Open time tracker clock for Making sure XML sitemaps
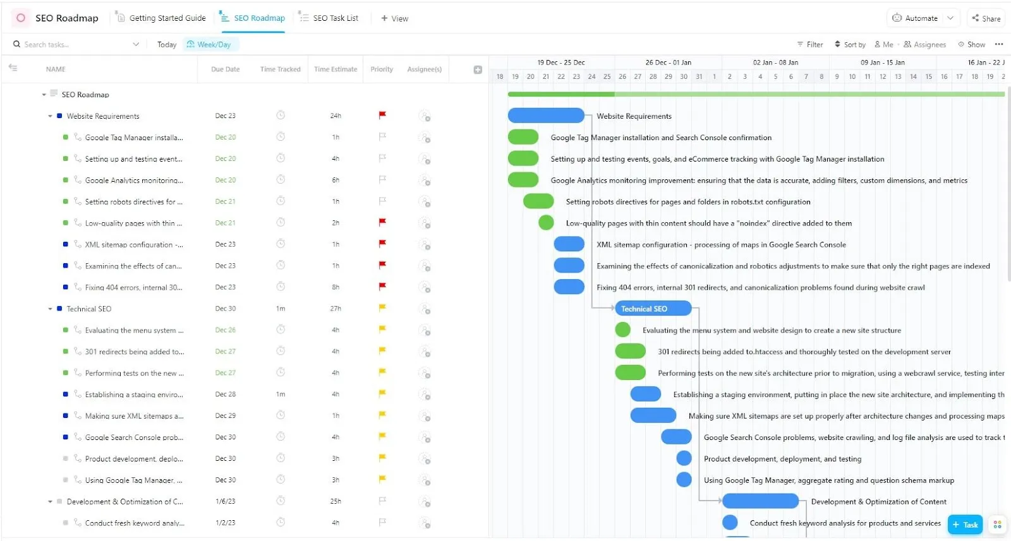Viewport: 1011px width, 541px height. coord(281,415)
